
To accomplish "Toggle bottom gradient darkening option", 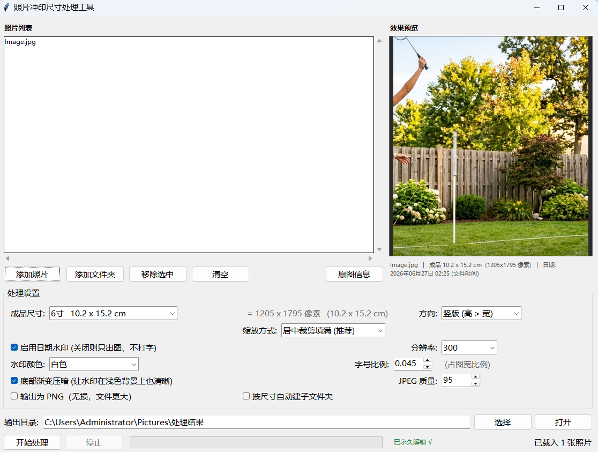I will coord(14,381).
